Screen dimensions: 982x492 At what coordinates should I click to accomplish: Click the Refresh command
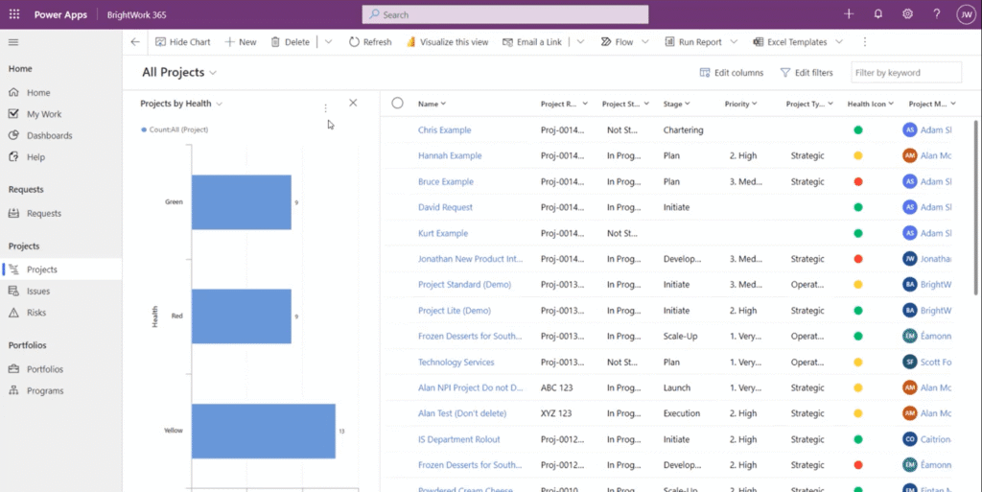(x=369, y=42)
